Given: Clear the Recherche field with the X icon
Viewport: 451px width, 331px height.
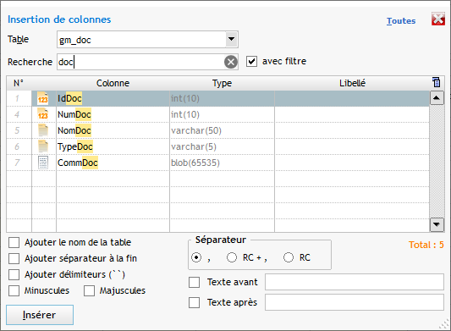Looking at the screenshot, I should tap(231, 62).
